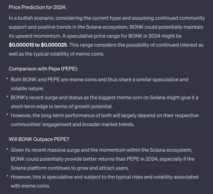
Task: Click the line "well as the typical volatility"
Action: click(x=57, y=54)
